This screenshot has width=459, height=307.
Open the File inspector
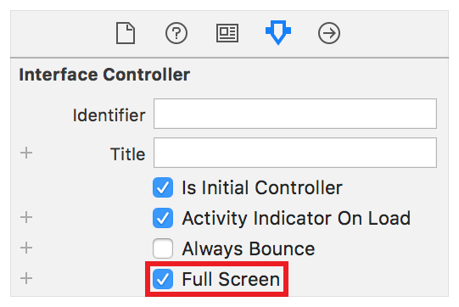click(x=126, y=33)
